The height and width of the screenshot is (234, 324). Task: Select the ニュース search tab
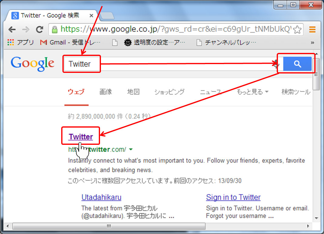click(210, 92)
